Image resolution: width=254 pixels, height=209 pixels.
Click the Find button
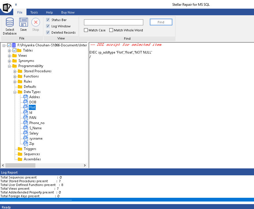click(161, 22)
